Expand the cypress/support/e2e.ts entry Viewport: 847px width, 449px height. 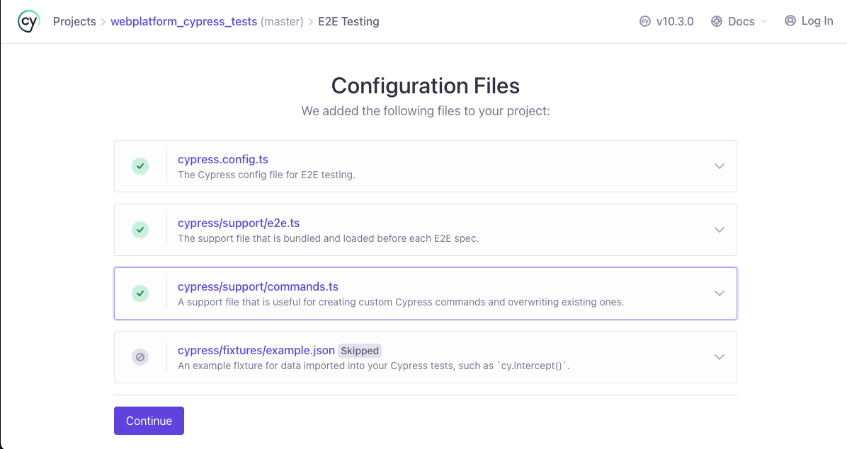(720, 229)
